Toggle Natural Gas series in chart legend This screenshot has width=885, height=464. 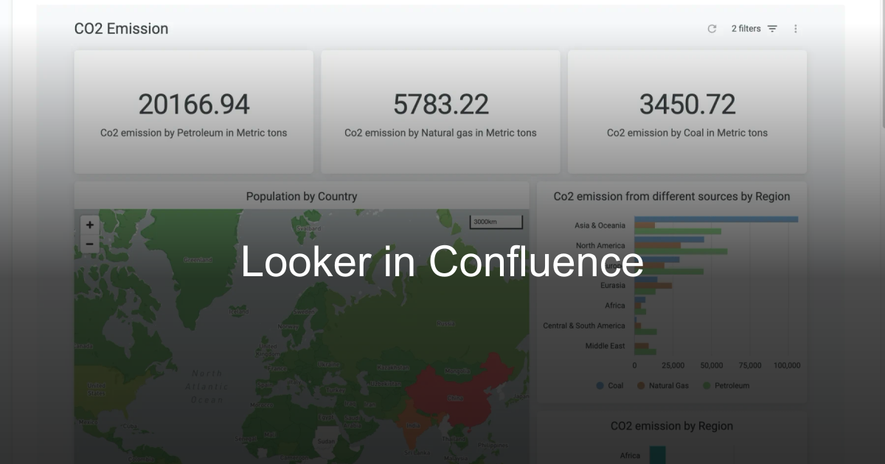coord(663,386)
